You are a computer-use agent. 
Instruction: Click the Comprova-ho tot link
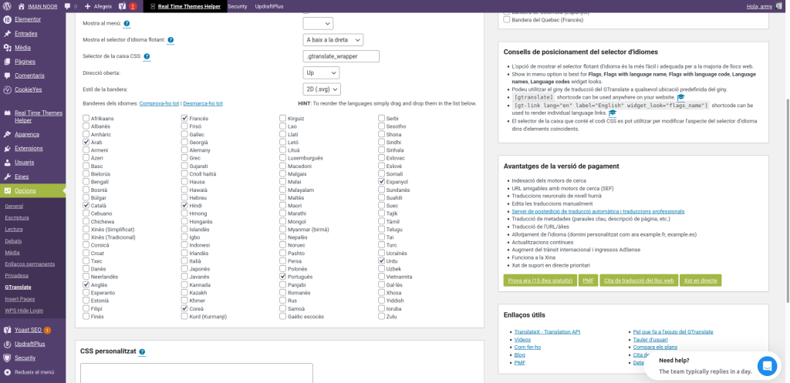point(159,103)
